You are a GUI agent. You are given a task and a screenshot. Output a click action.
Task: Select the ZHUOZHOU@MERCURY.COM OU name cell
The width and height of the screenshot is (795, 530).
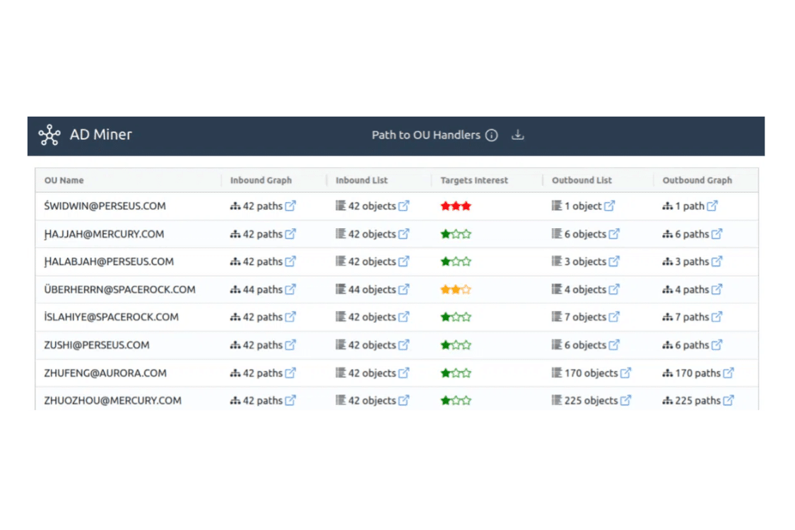tap(112, 401)
